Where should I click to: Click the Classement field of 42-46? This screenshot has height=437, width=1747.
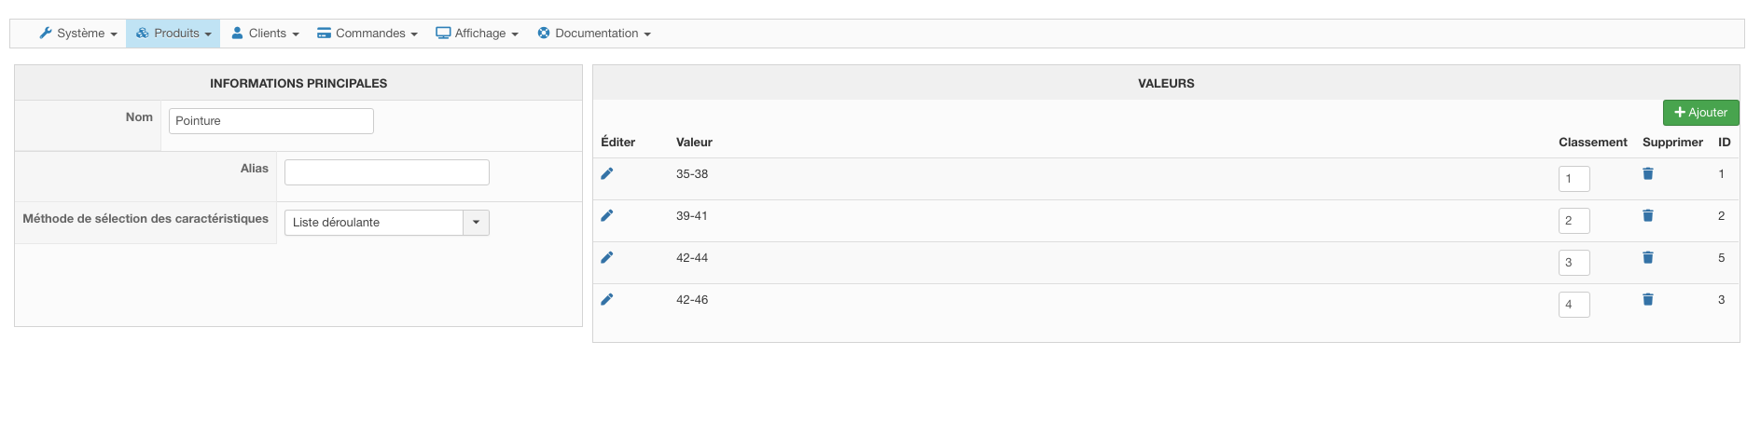(x=1574, y=305)
